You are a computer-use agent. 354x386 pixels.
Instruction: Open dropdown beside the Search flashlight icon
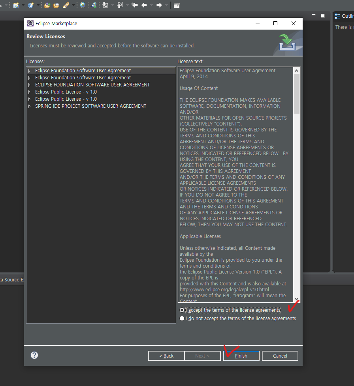[x=73, y=5]
